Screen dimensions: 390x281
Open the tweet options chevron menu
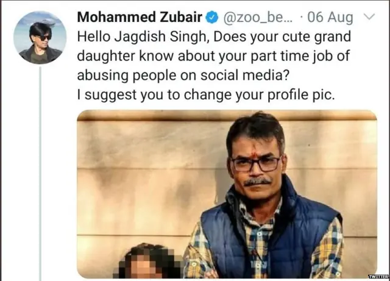369,18
